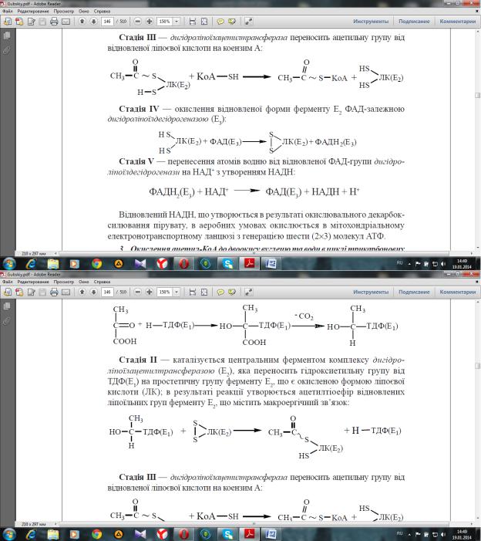Select Highlight text tool in upper window
The height and width of the screenshot is (541, 481).
232,22
